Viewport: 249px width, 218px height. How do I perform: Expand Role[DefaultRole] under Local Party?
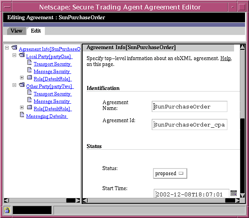point(22,77)
